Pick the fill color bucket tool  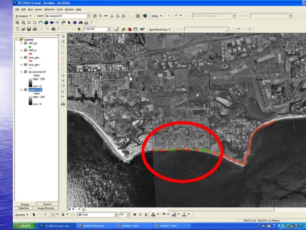pos(164,215)
